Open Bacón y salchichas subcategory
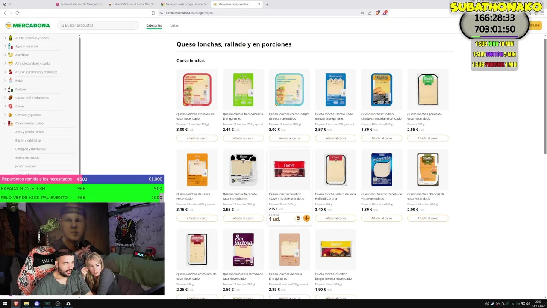 click(28, 140)
